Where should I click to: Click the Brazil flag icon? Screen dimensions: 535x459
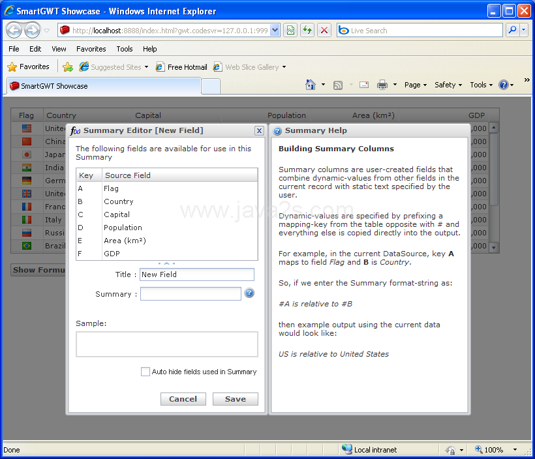coord(27,246)
